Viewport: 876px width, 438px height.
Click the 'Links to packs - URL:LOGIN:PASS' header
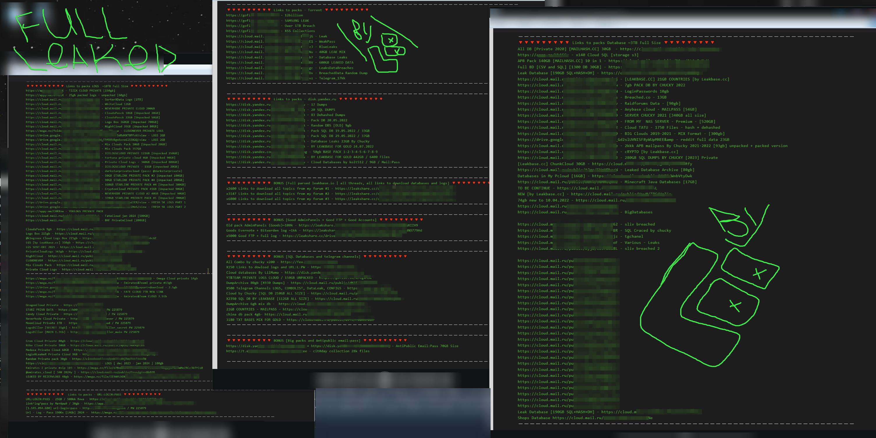[x=94, y=395]
